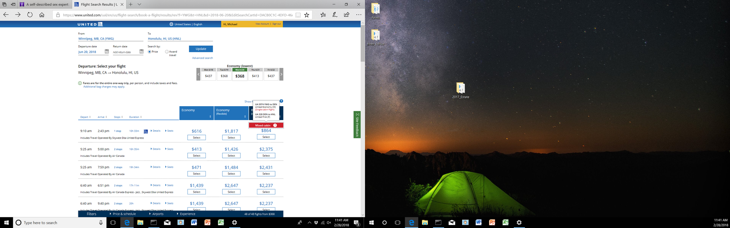Click the Edge share page icon

click(x=346, y=15)
